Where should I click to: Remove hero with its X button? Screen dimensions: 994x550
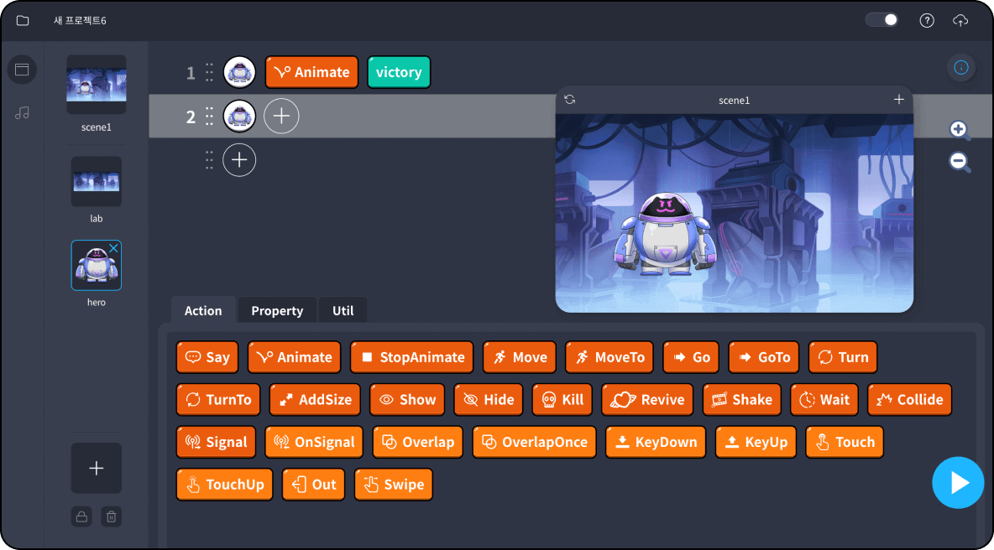point(113,248)
